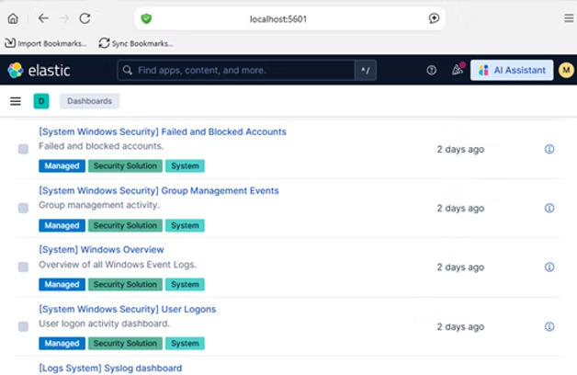Go back with the browser back arrow
Viewport: 577px width, 375px height.
43,18
